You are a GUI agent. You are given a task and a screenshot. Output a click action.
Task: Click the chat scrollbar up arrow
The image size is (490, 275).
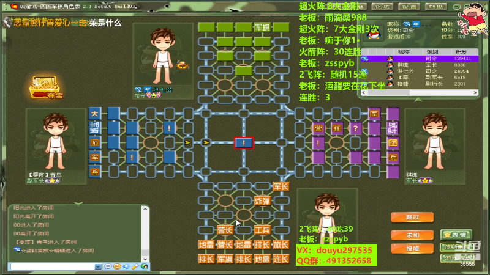[145, 209]
